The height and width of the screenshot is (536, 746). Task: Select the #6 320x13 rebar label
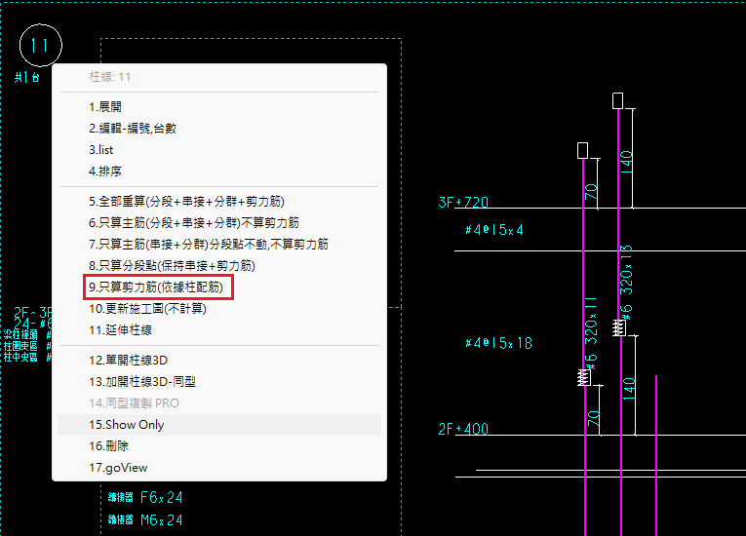(627, 281)
